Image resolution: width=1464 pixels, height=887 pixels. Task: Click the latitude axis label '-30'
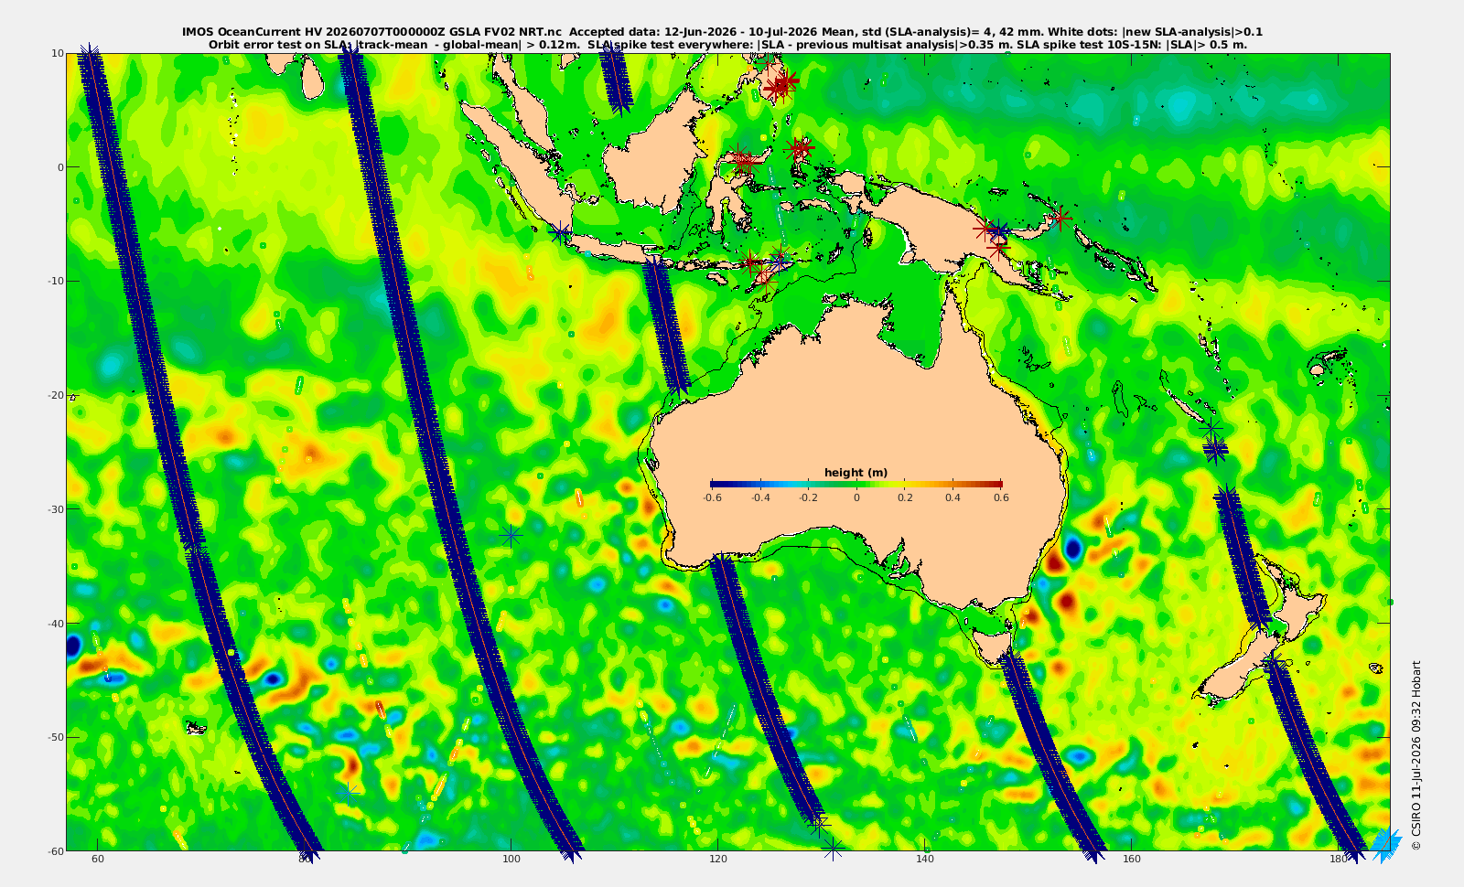56,508
